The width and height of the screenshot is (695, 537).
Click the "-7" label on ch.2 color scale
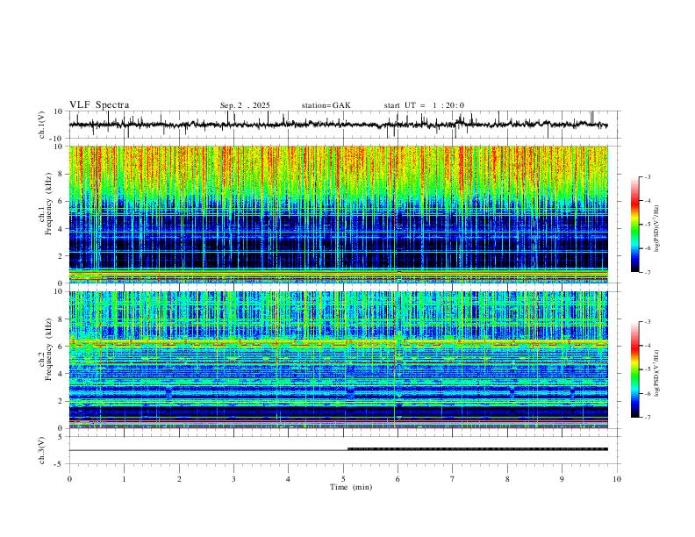click(647, 418)
